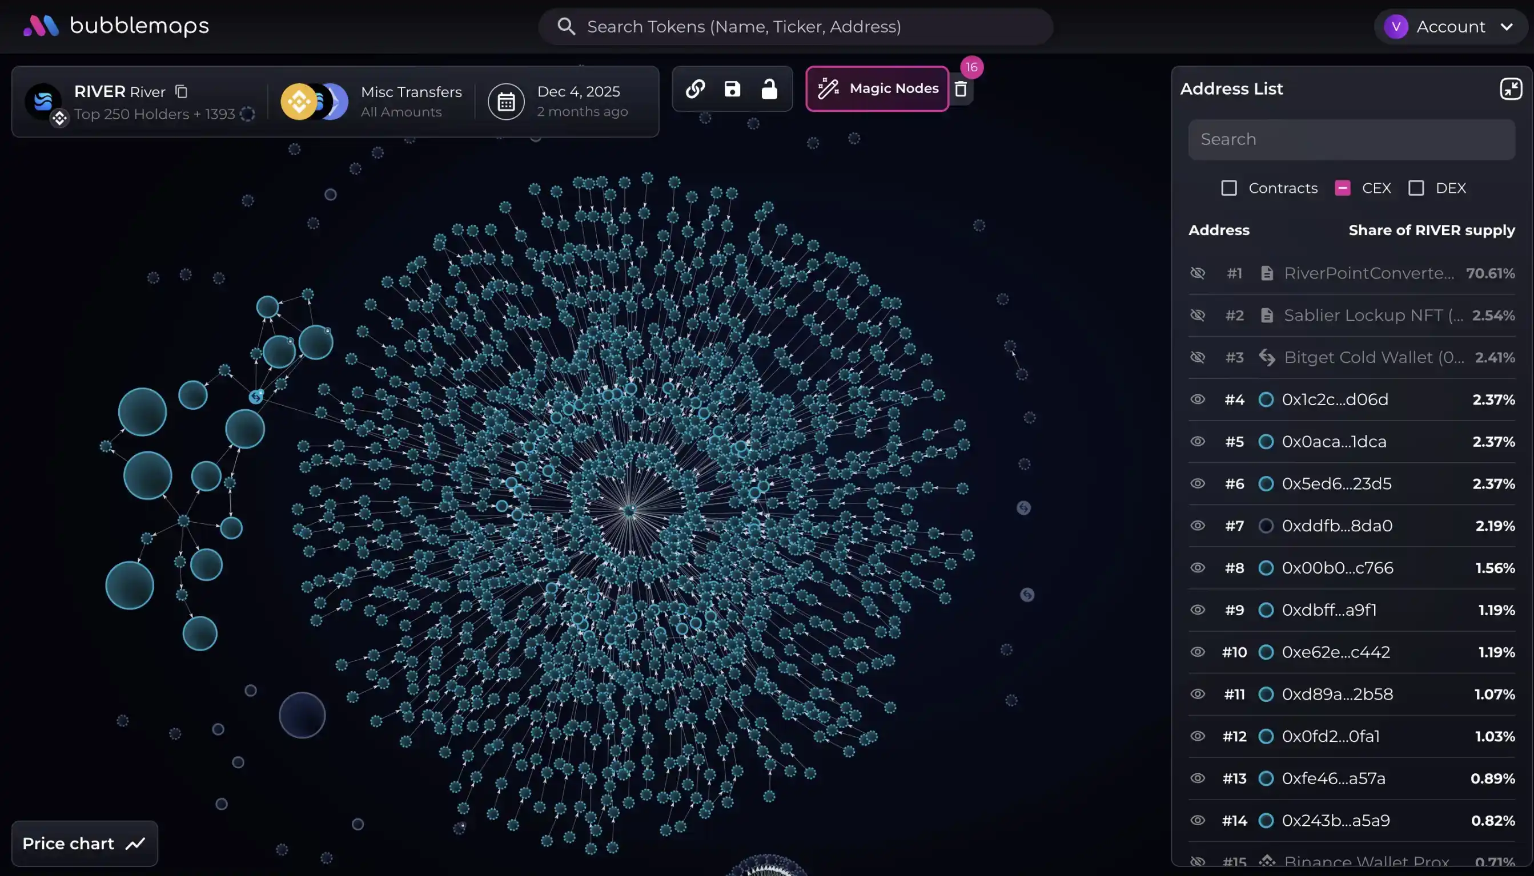Select address row #8 0x00b0...c766
This screenshot has height=876, width=1534.
pos(1337,568)
